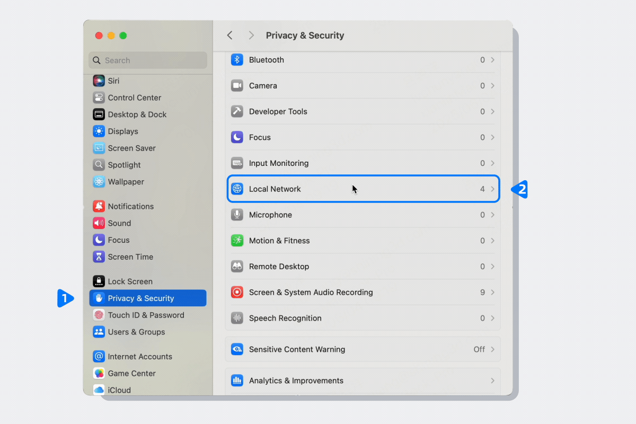This screenshot has height=424, width=636.
Task: Click the Input Monitoring keyboard icon
Action: [237, 163]
